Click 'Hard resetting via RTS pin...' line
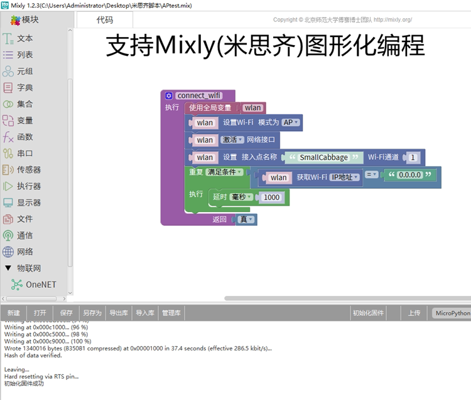This screenshot has width=471, height=400. 41,377
